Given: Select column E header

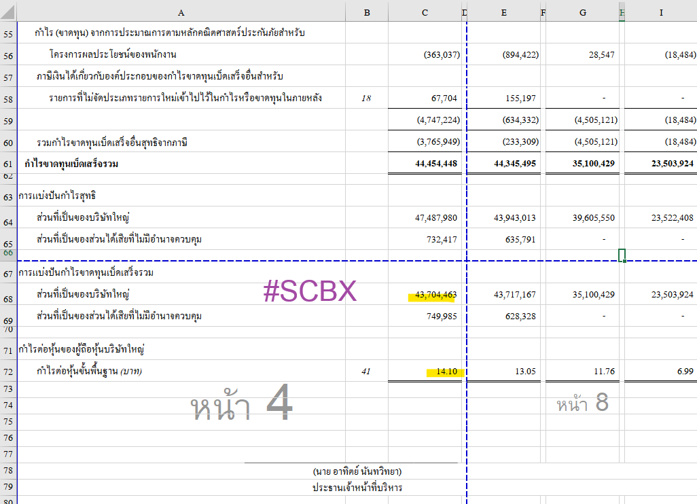Looking at the screenshot, I should pos(503,12).
